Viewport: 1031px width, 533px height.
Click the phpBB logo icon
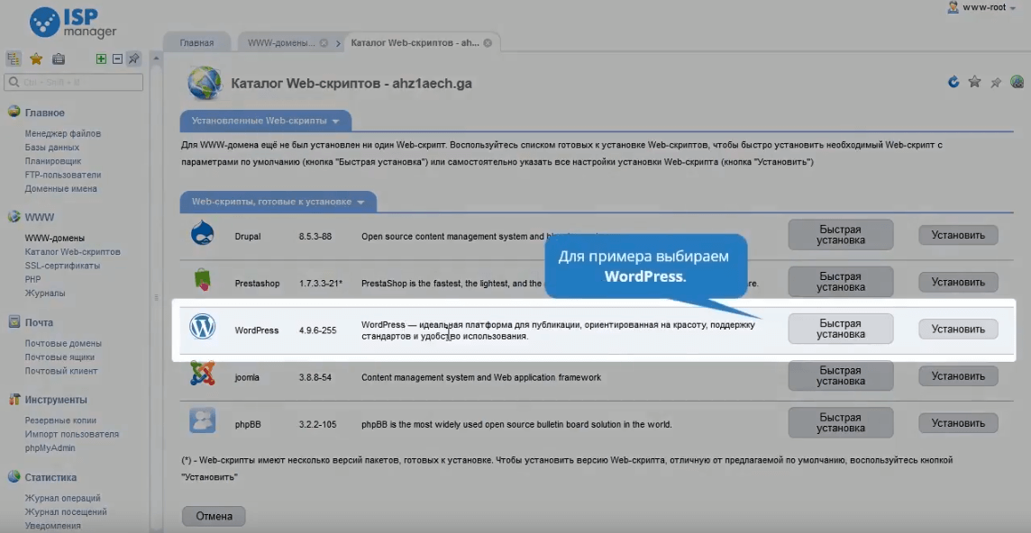point(203,420)
